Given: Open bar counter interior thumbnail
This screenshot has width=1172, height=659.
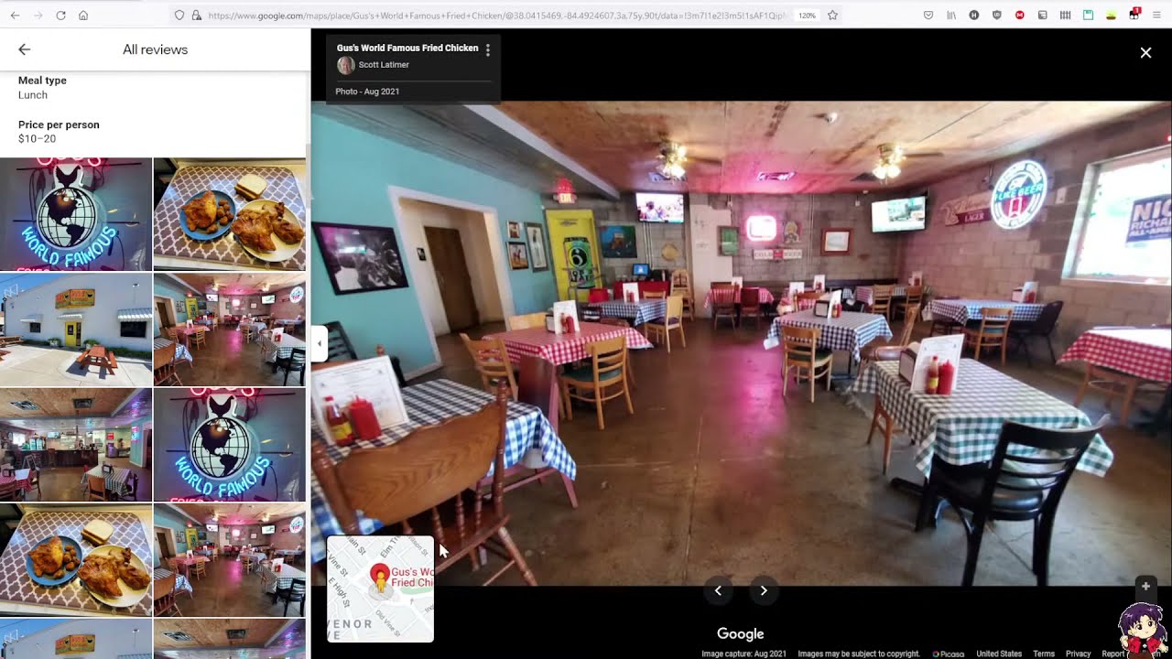Looking at the screenshot, I should click(x=76, y=445).
